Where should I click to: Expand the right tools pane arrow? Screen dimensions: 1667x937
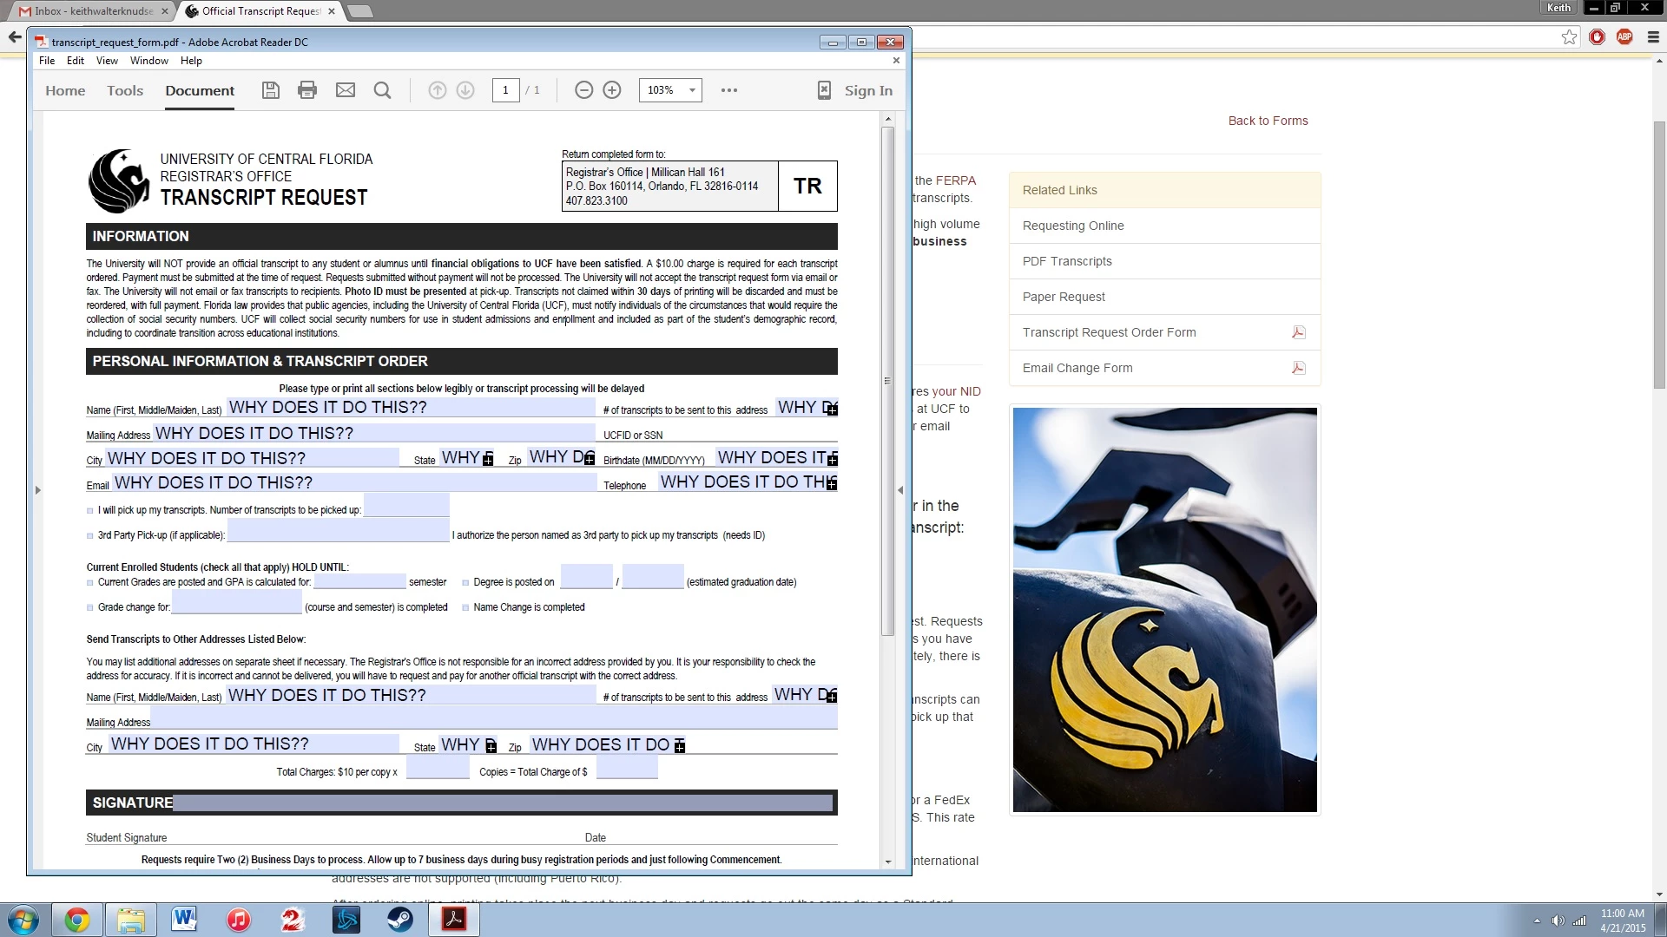click(900, 490)
